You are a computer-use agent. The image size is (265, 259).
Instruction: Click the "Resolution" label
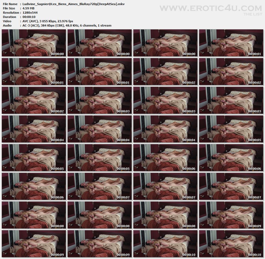[x=11, y=13]
